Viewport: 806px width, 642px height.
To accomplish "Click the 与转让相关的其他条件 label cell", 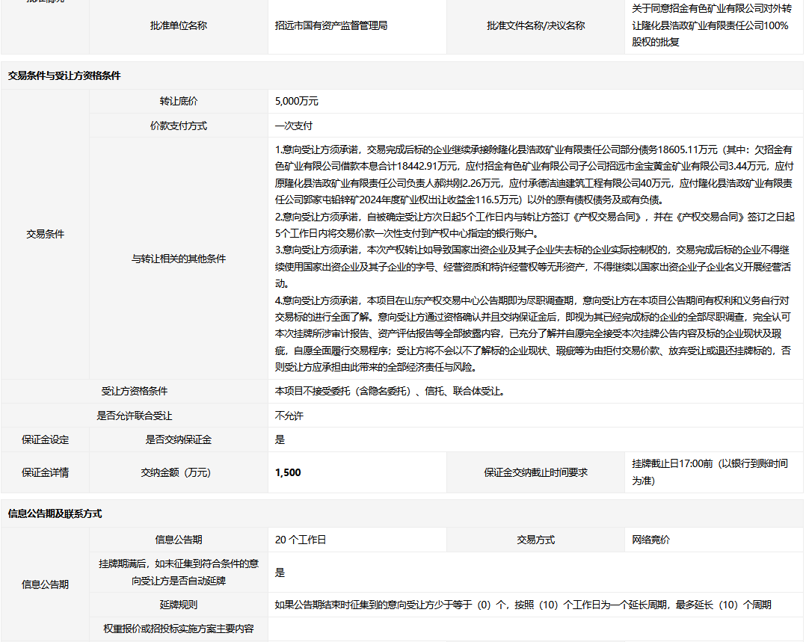I will 178,259.
